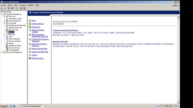
Task: Open Modify Storage for Deleted Files and E-mail
Action: 40,35
